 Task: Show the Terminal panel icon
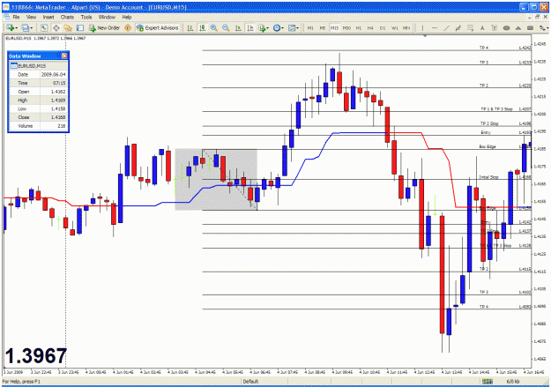pos(79,27)
